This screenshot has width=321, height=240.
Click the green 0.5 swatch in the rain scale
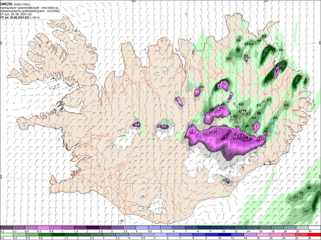(32, 235)
